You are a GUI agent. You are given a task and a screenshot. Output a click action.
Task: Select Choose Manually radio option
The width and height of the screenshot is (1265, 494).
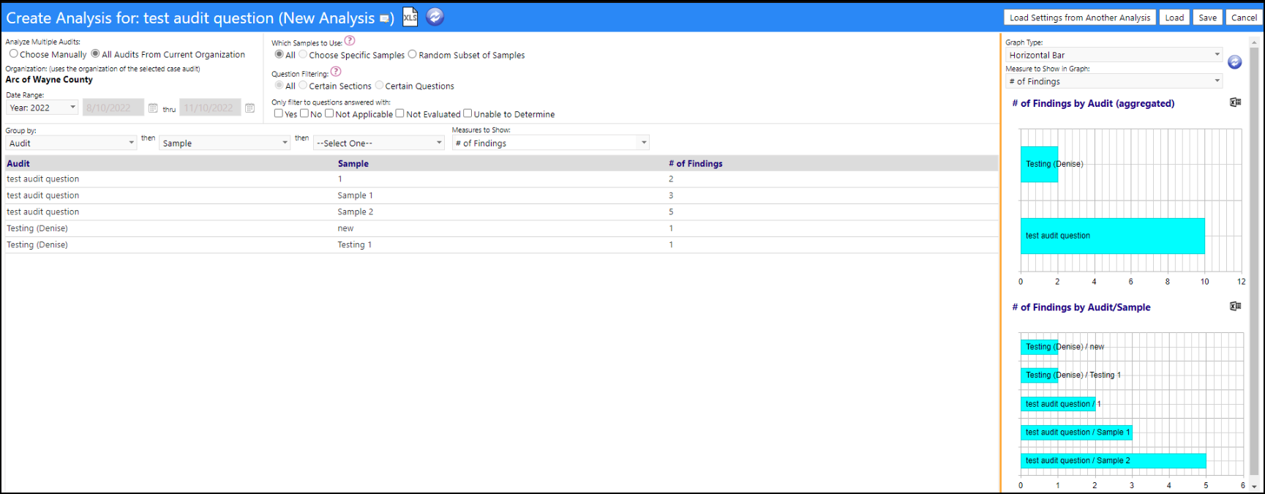point(13,53)
